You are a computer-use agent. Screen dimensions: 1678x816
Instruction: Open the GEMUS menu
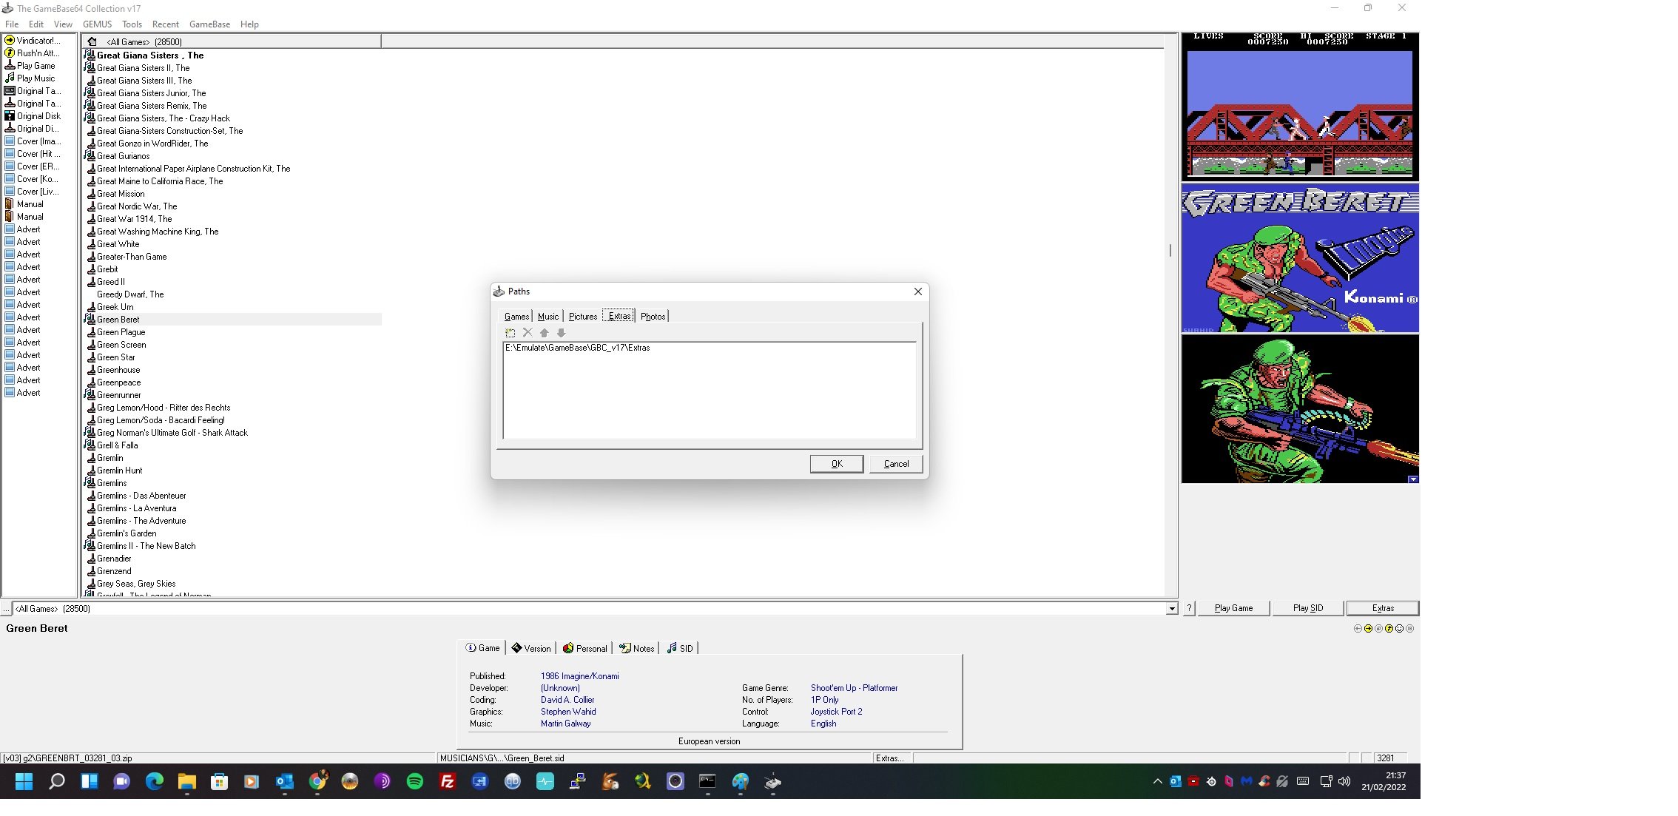coord(97,24)
